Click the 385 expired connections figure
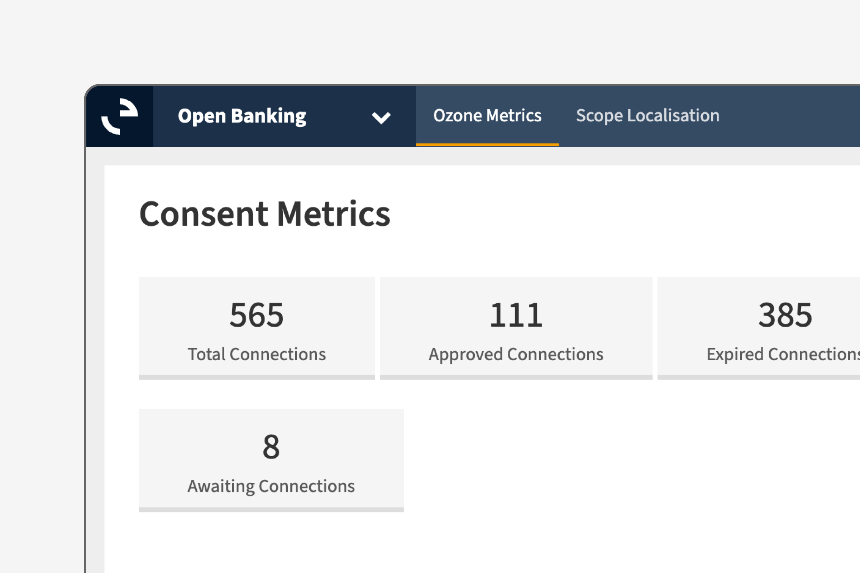 point(785,315)
